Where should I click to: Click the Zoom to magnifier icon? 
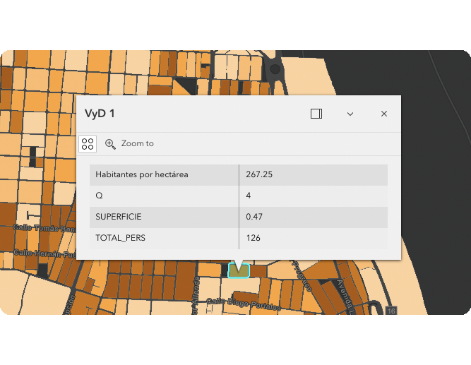pos(110,144)
